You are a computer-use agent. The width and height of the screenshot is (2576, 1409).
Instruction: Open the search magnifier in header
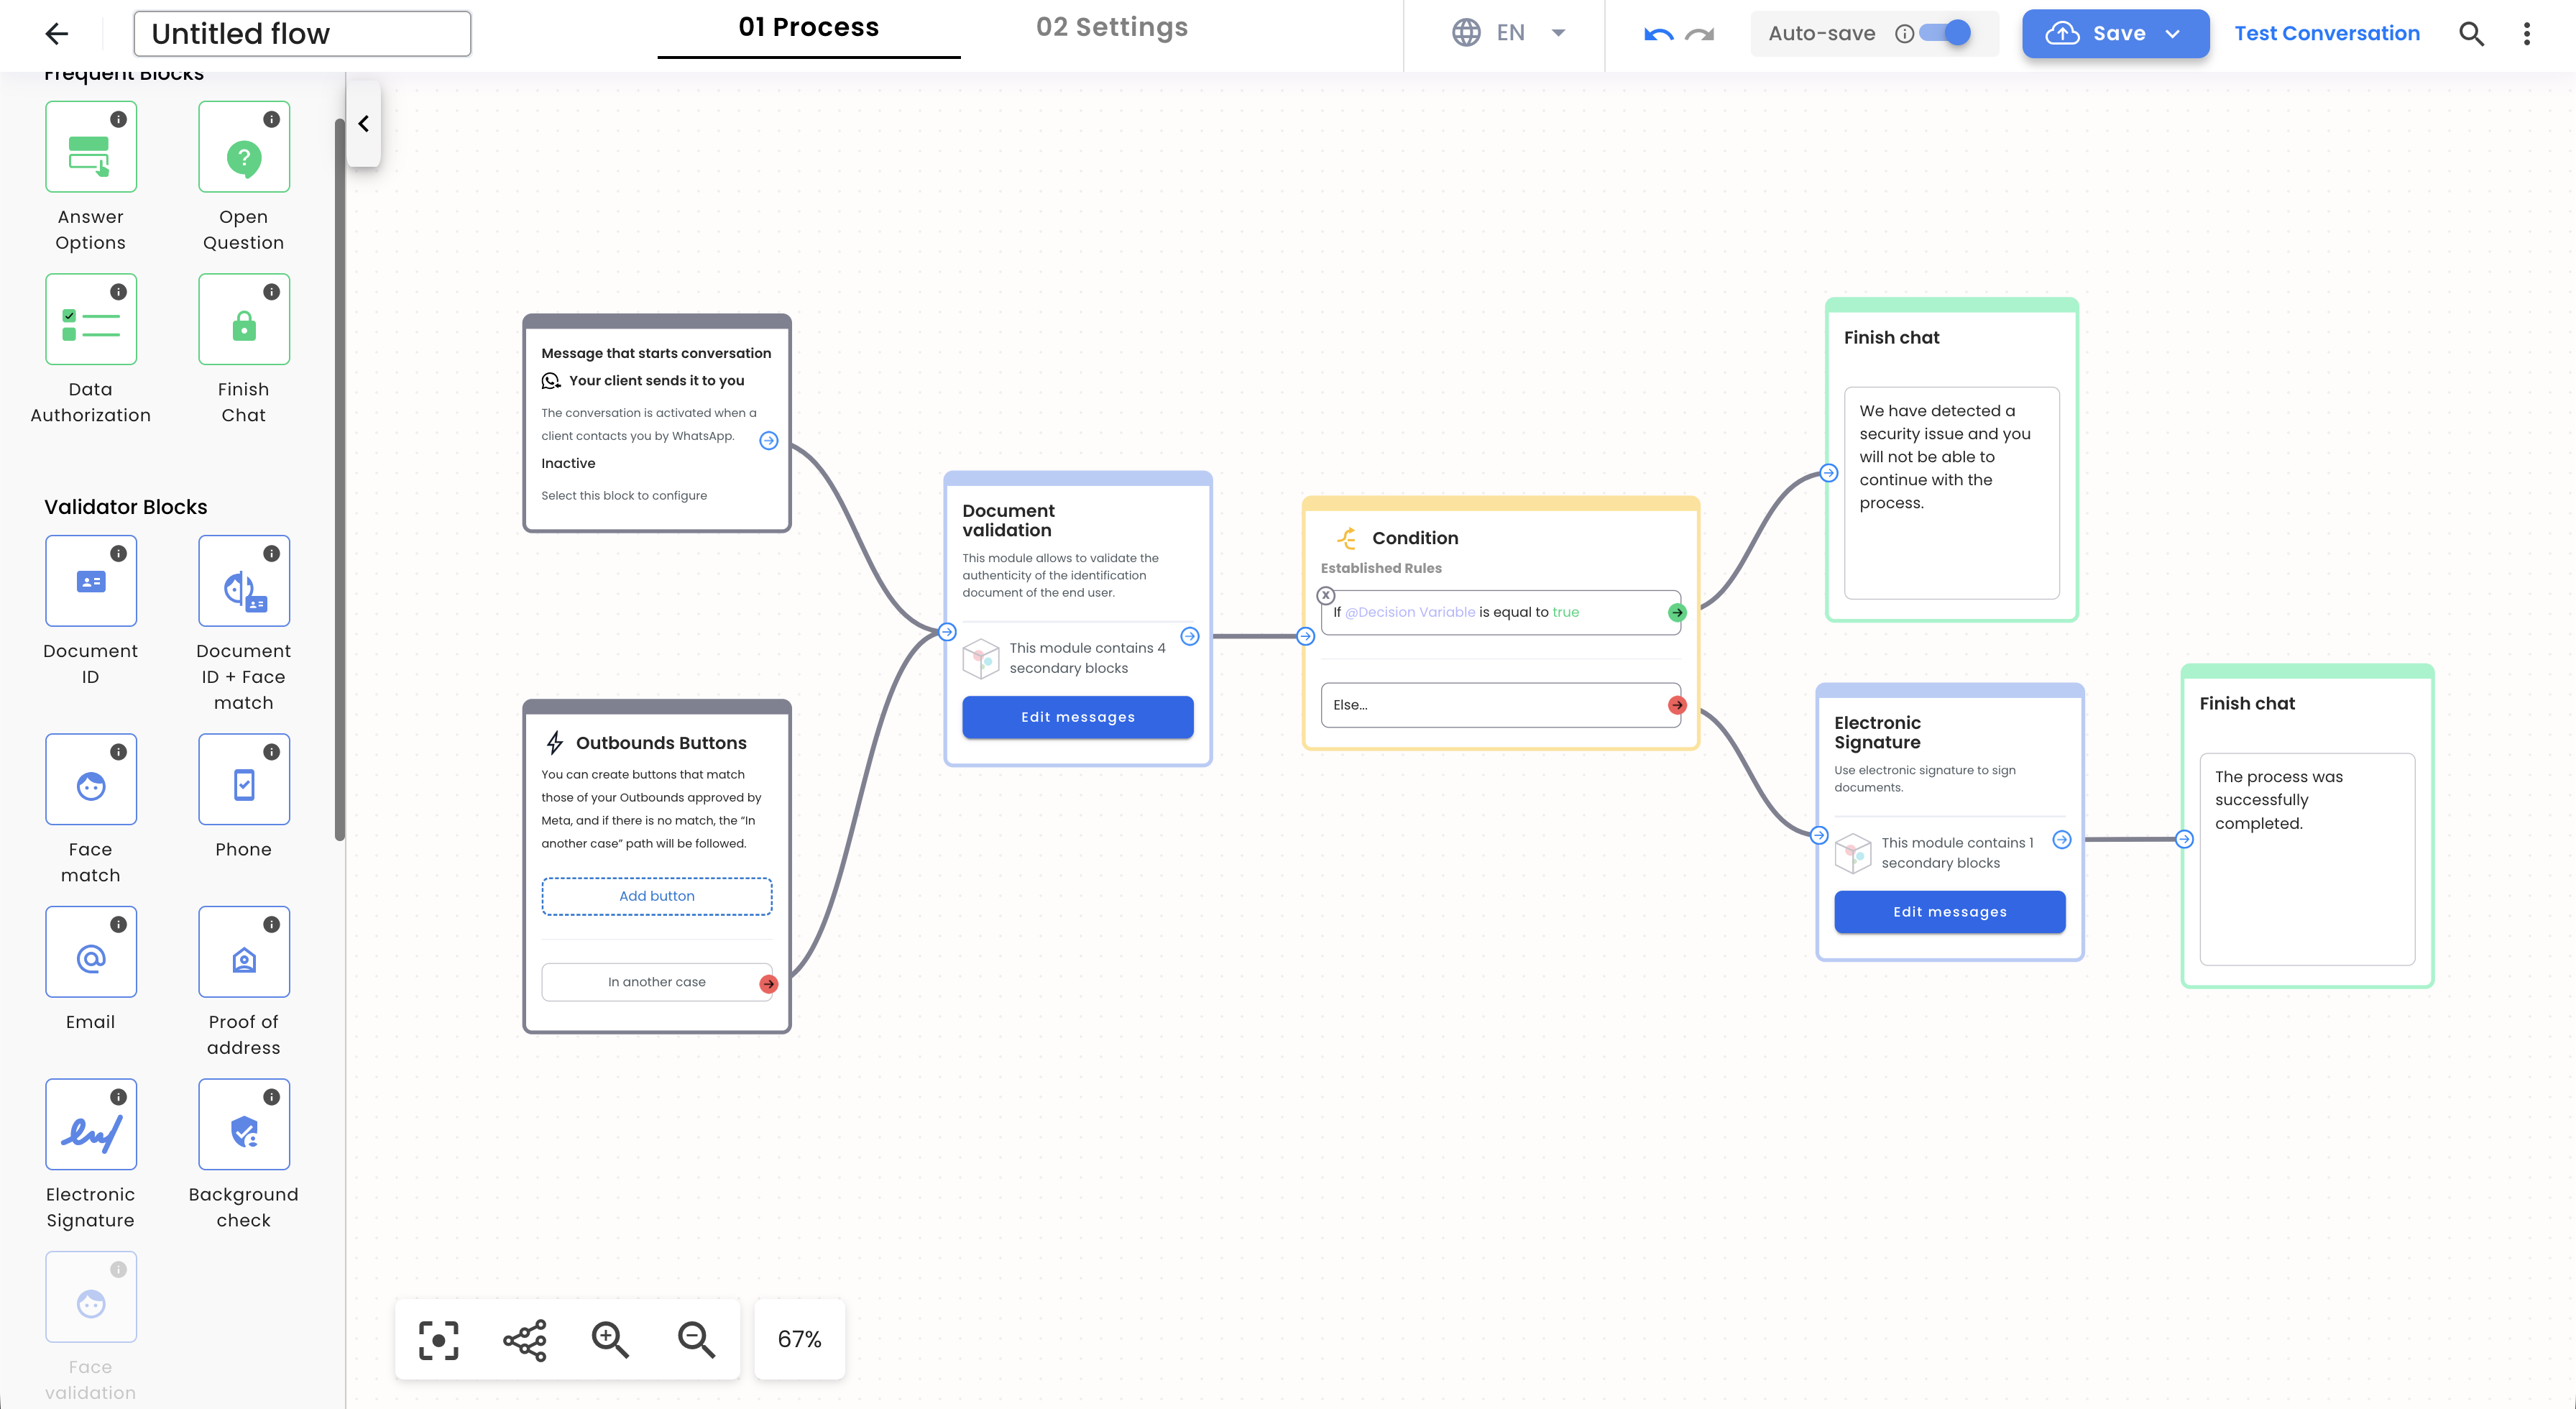tap(2471, 34)
